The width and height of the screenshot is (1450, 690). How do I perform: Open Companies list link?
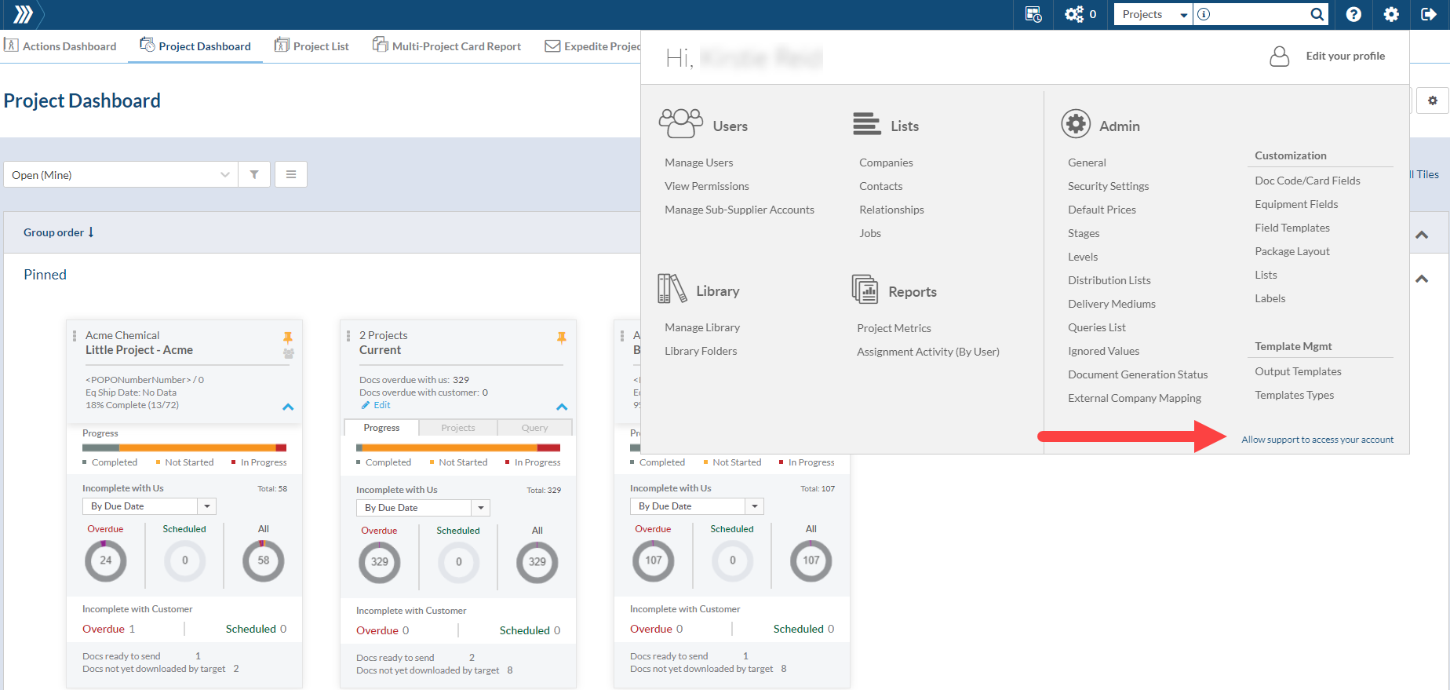point(886,162)
